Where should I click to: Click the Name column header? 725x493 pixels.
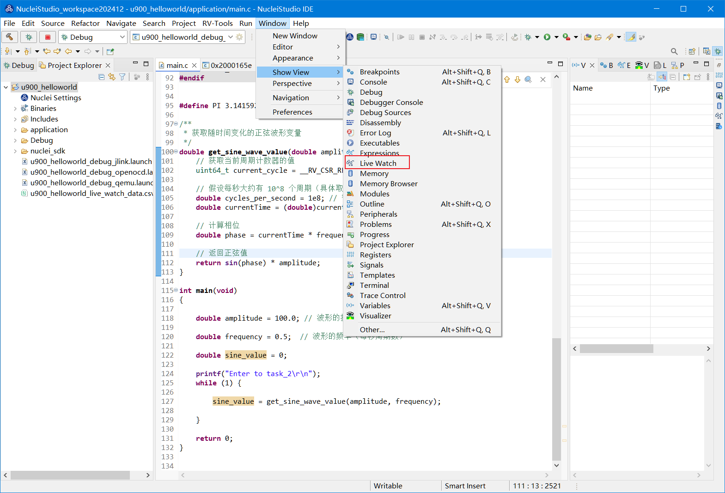610,88
